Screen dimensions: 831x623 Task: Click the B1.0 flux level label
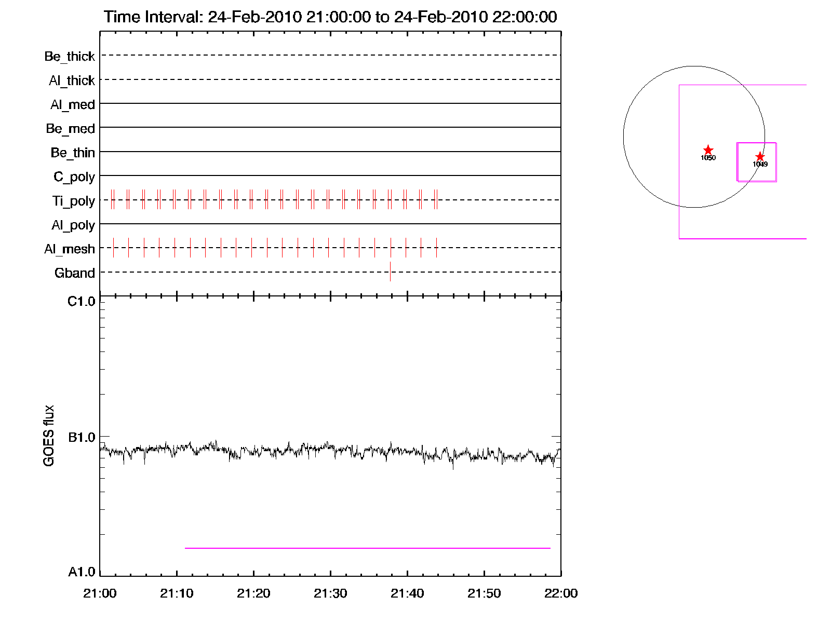(x=82, y=437)
